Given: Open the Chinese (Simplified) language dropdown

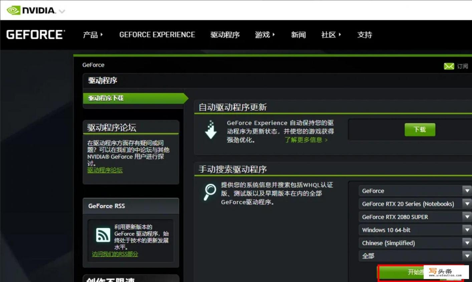Looking at the screenshot, I should (415, 243).
